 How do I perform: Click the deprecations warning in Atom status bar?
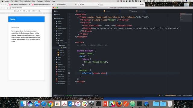(x=170, y=95)
